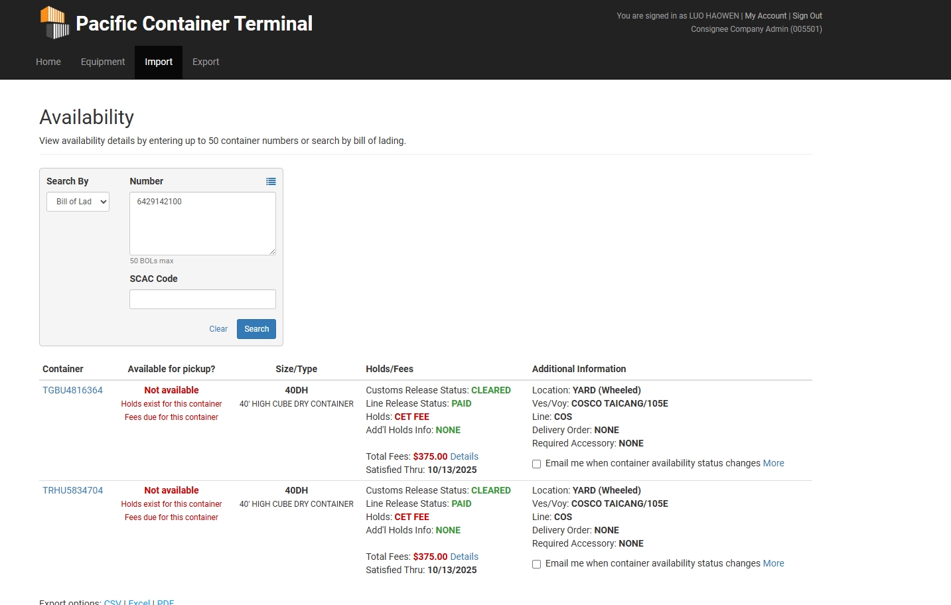Click into the SCAC Code field
The height and width of the screenshot is (605, 951).
pos(202,299)
